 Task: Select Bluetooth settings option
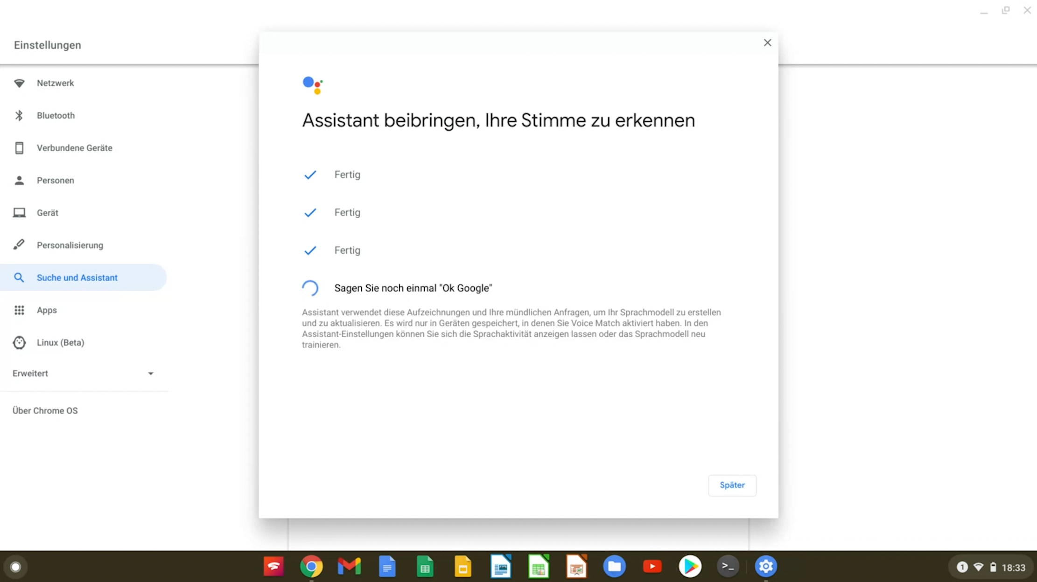(56, 115)
